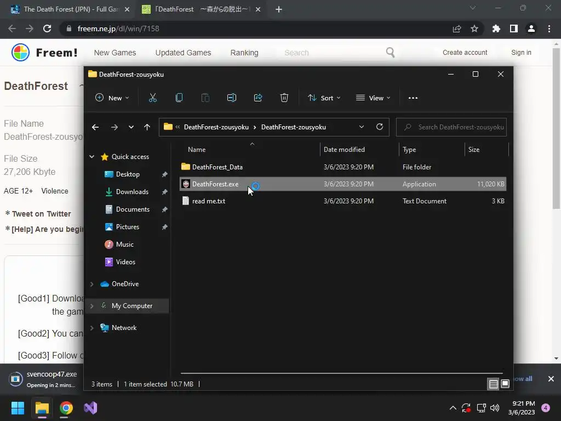Open Chrome profile avatar menu
561x421 pixels.
tap(531, 29)
